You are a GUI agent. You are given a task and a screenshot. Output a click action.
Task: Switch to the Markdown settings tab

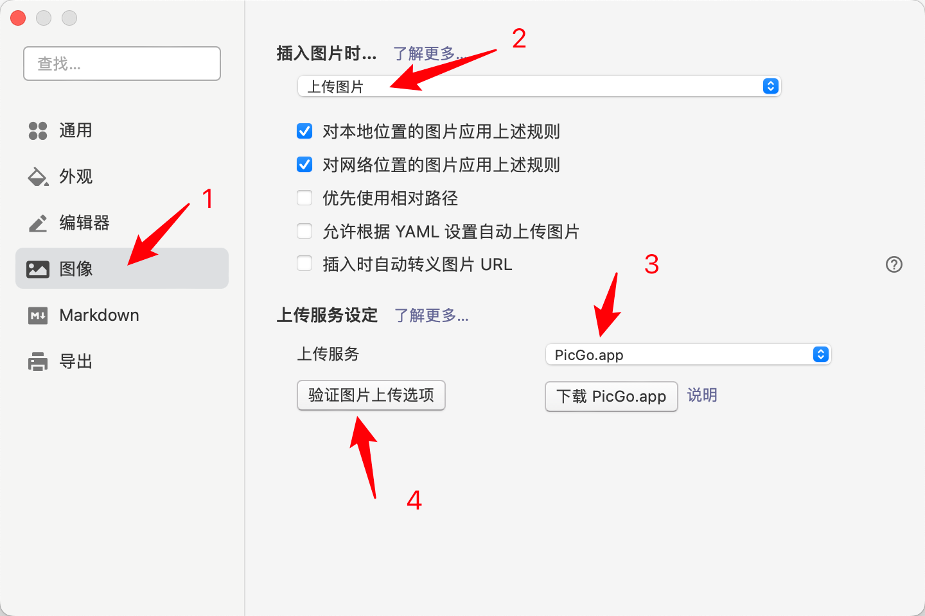tap(122, 315)
